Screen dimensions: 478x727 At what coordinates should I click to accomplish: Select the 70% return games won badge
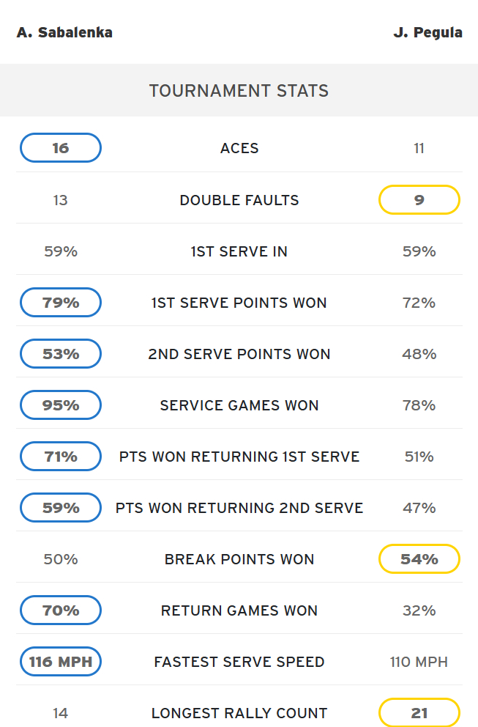coord(61,610)
